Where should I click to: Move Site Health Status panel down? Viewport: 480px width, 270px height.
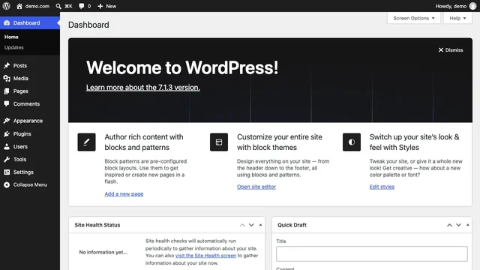point(251,225)
